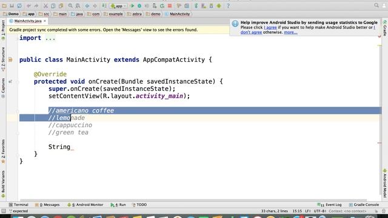Open the Build Variants tool window tab
The image size is (388, 218).
(3, 184)
